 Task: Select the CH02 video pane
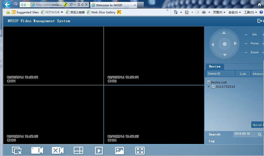pos(154,56)
